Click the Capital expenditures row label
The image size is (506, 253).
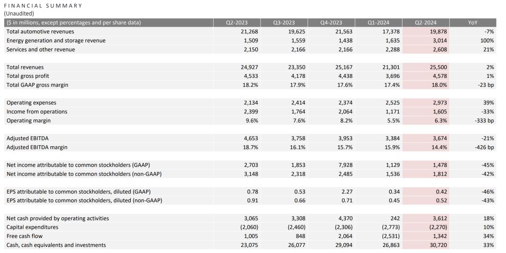point(32,227)
